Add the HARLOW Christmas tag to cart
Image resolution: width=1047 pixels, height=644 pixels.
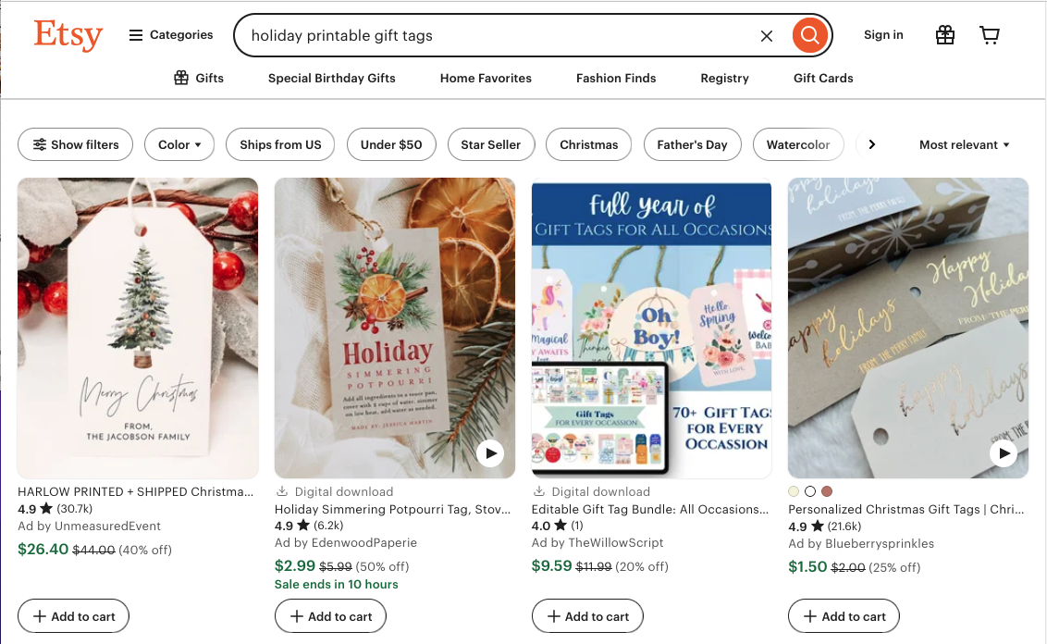click(73, 615)
